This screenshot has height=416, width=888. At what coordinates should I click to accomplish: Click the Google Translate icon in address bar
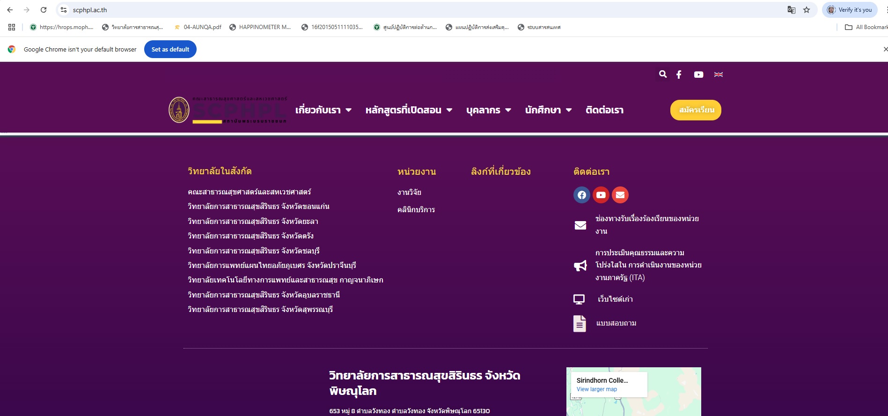792,10
